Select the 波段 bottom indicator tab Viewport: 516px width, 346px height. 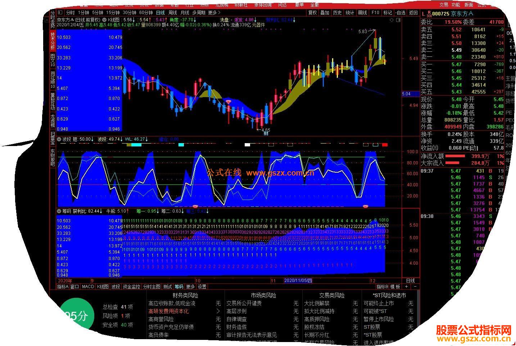click(x=116, y=287)
